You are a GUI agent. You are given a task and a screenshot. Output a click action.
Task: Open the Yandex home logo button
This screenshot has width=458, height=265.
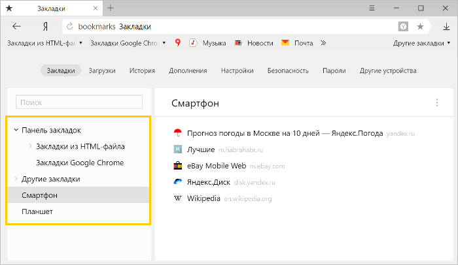(44, 27)
